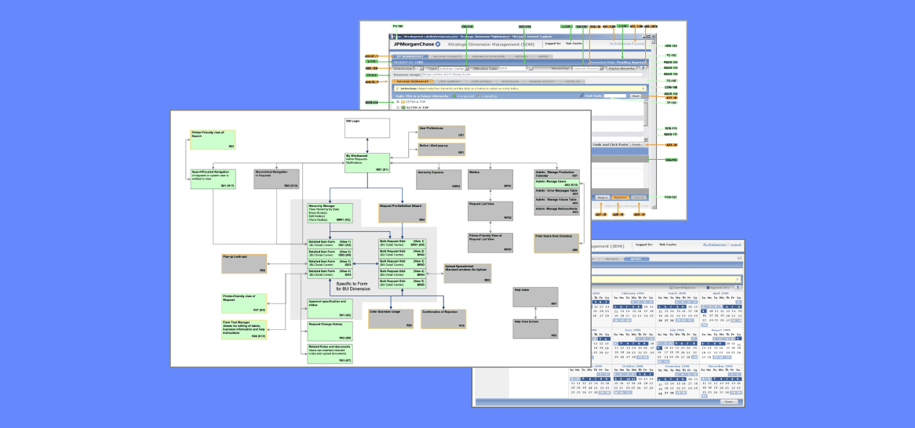
Task: Open the My Workbasket tab
Action: [410, 56]
